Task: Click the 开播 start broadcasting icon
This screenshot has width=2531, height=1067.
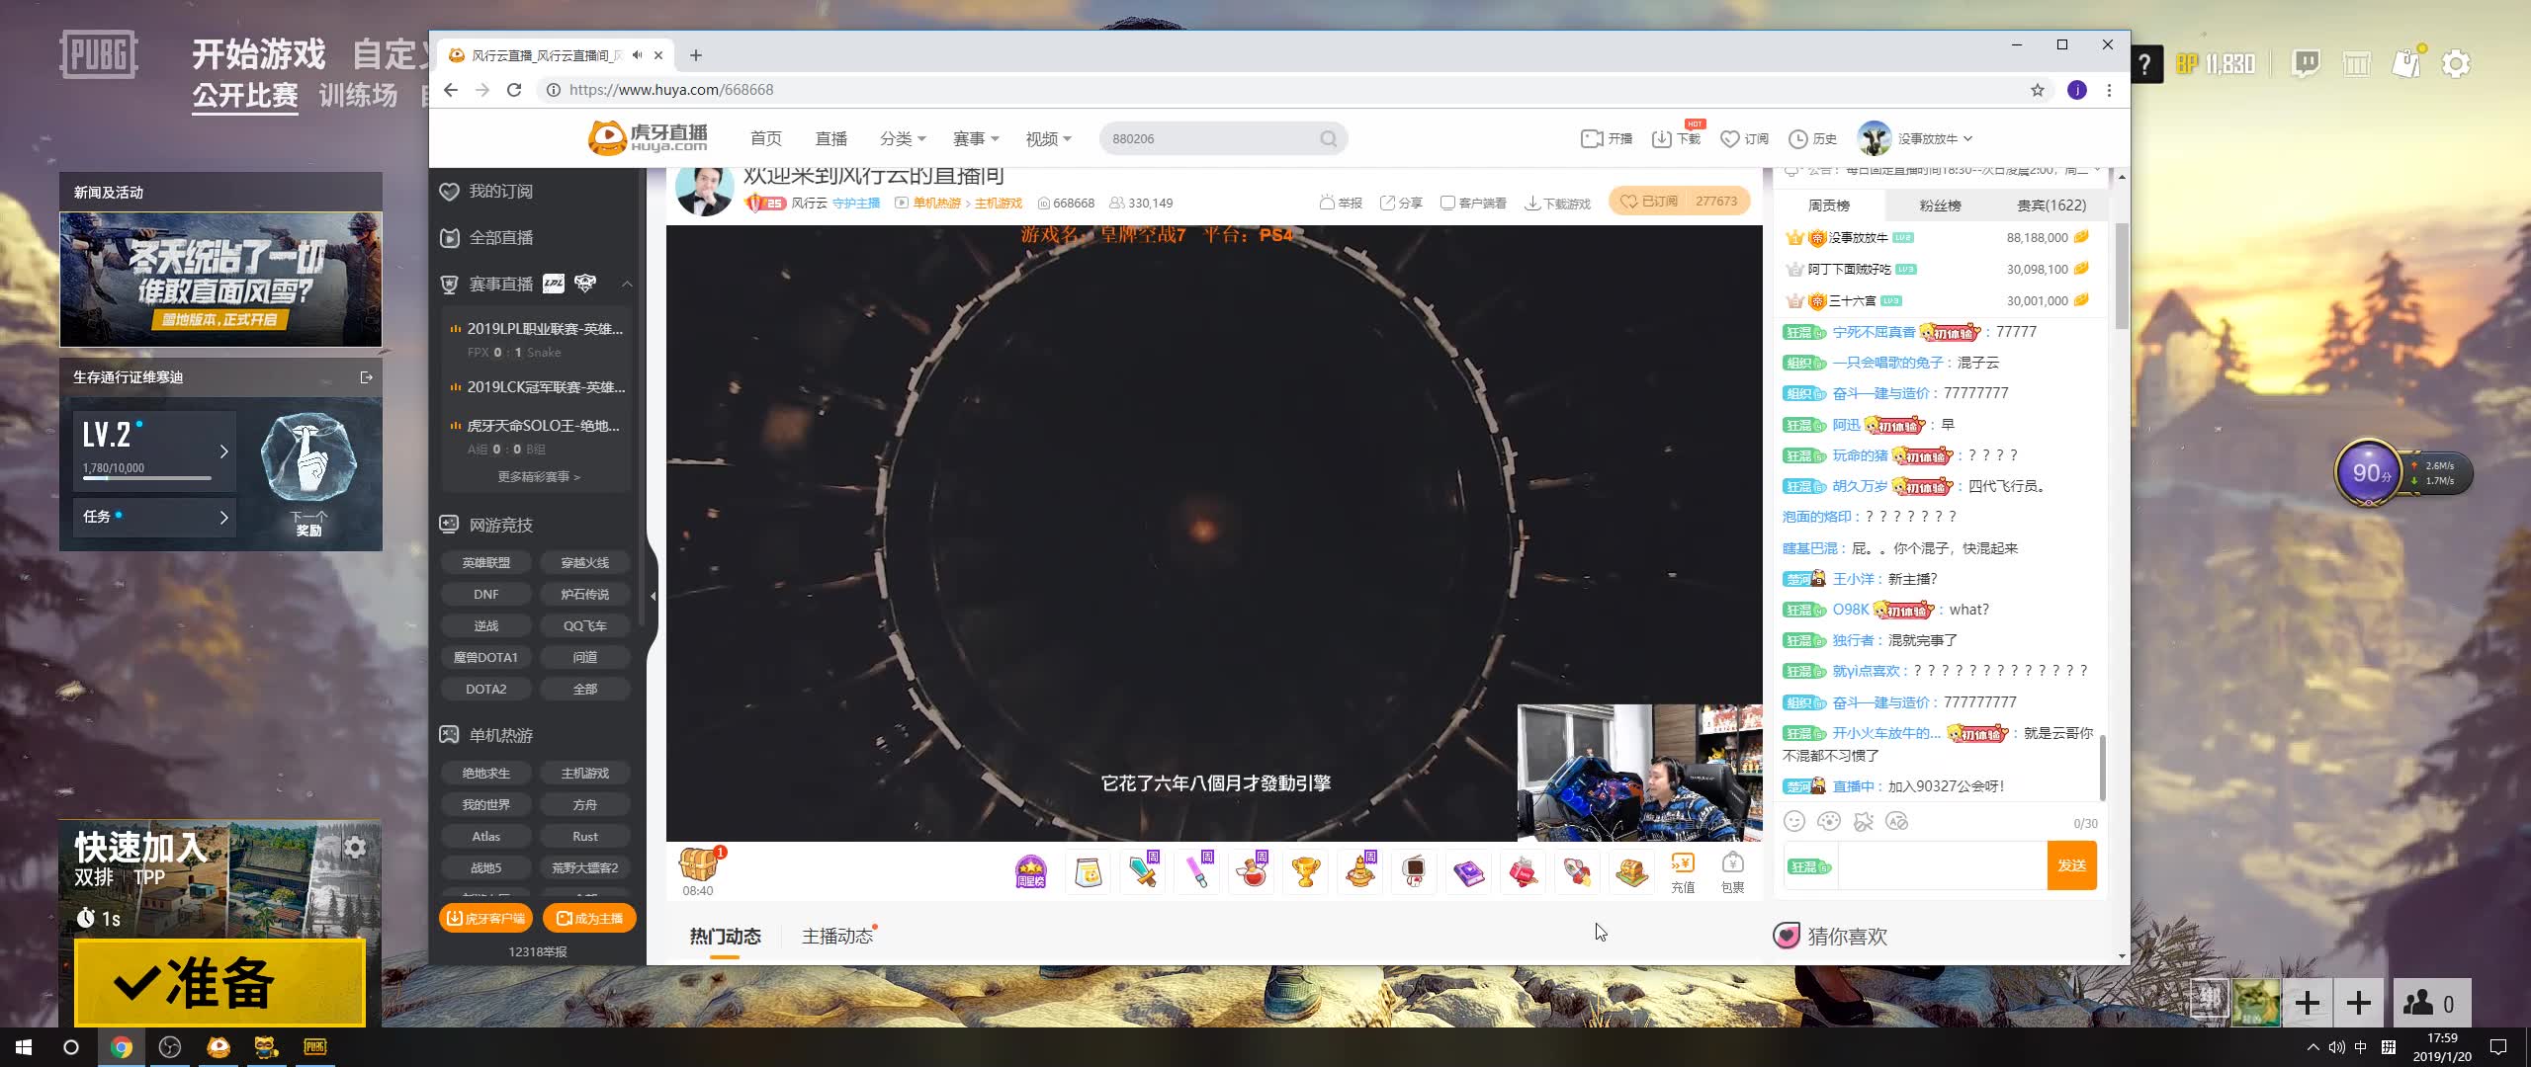Action: pyautogui.click(x=1607, y=138)
